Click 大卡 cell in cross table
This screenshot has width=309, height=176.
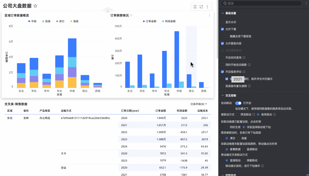point(64,153)
